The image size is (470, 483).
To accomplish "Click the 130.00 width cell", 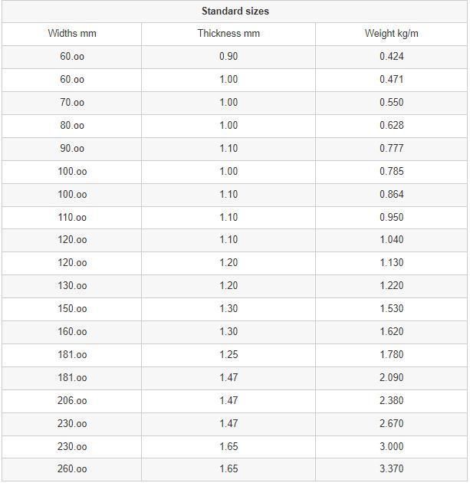I will 72,285.
